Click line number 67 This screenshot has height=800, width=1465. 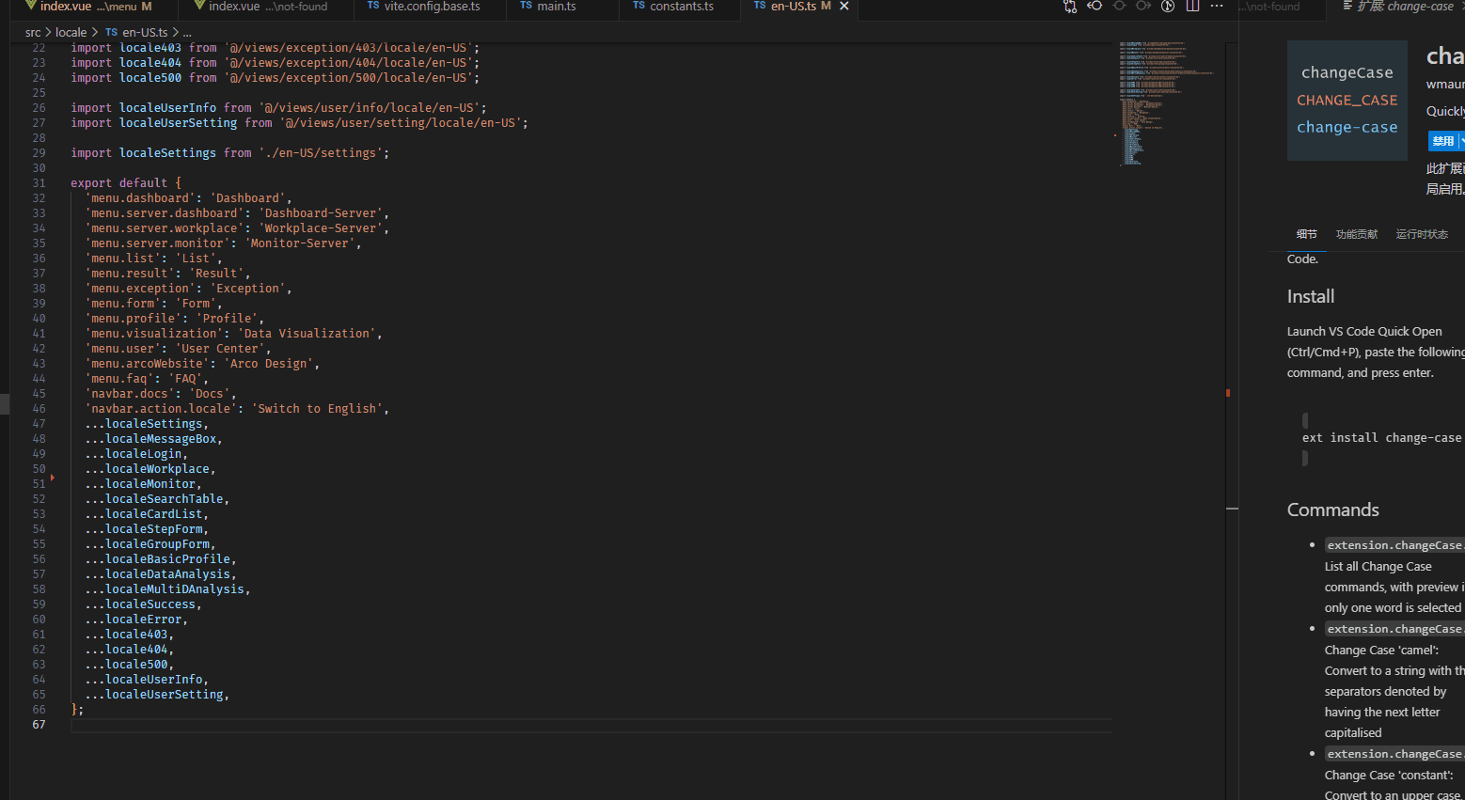tap(39, 725)
